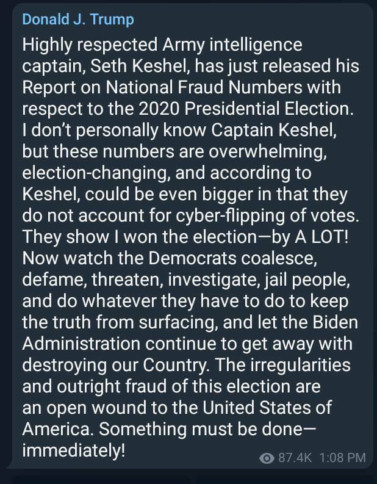Click the word "cyber-flipping"

click(231, 216)
